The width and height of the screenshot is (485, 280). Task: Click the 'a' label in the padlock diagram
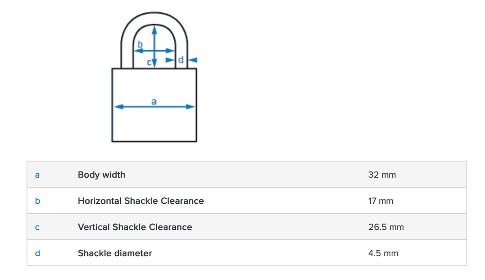(x=153, y=101)
